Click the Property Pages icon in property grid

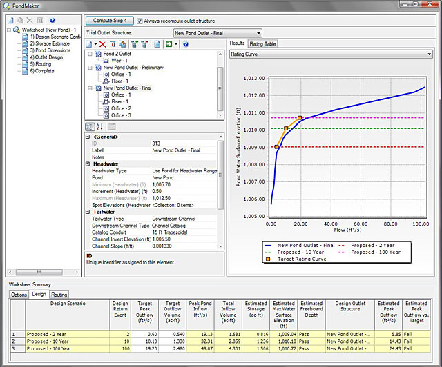pyautogui.click(x=112, y=127)
